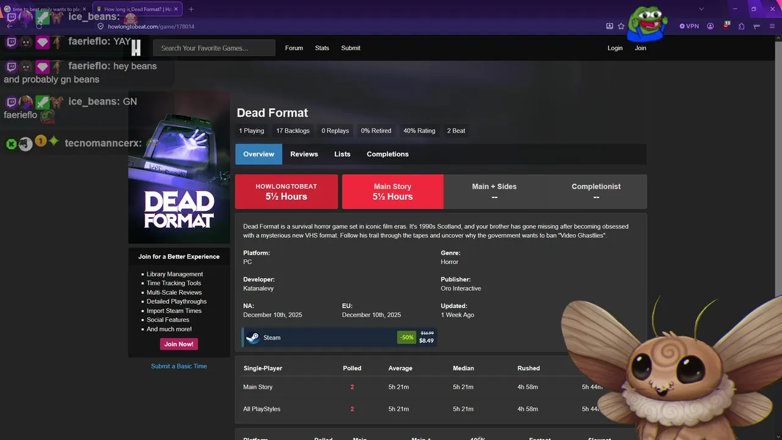Select the Overview tab

(259, 154)
